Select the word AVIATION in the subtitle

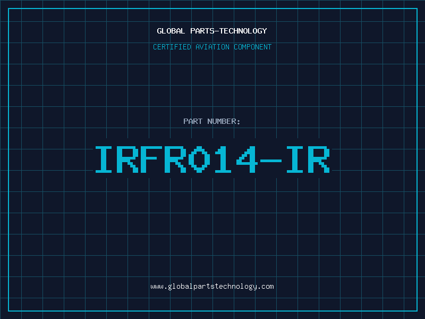(212, 47)
